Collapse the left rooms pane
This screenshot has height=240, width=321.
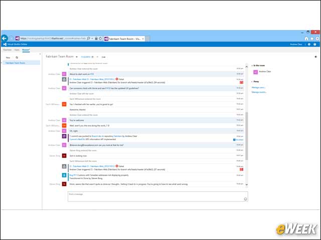(40, 54)
